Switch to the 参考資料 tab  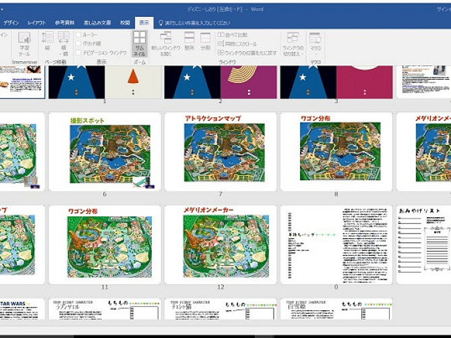point(65,23)
